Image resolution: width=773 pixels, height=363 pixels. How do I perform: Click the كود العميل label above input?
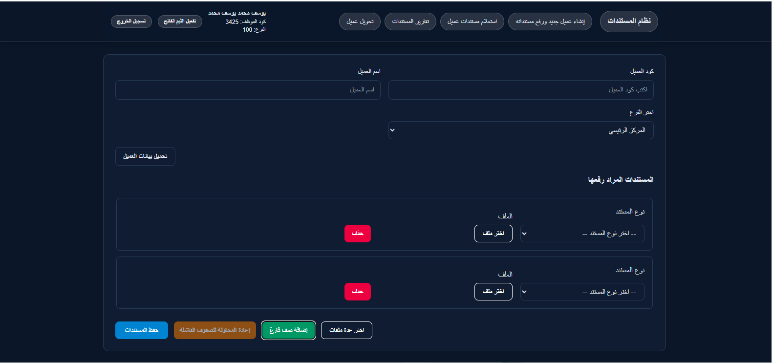[642, 71]
